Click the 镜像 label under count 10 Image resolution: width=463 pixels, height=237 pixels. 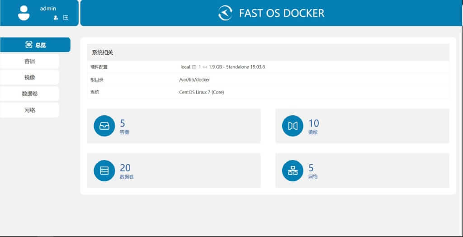[313, 133]
